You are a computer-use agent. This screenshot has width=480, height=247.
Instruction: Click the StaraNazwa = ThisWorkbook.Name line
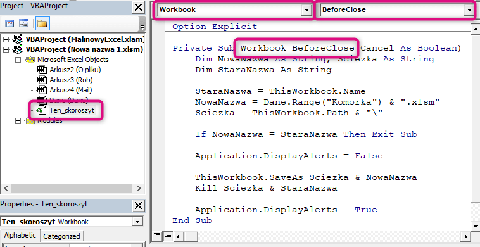[280, 91]
